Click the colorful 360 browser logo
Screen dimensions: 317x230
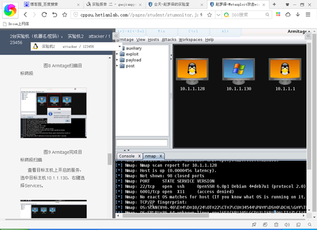point(10,10)
